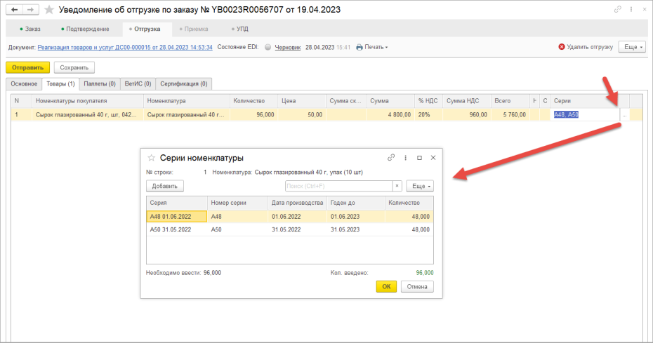Screen dimensions: 653x343
Task: Click the Годен до column header
Action: pos(356,203)
